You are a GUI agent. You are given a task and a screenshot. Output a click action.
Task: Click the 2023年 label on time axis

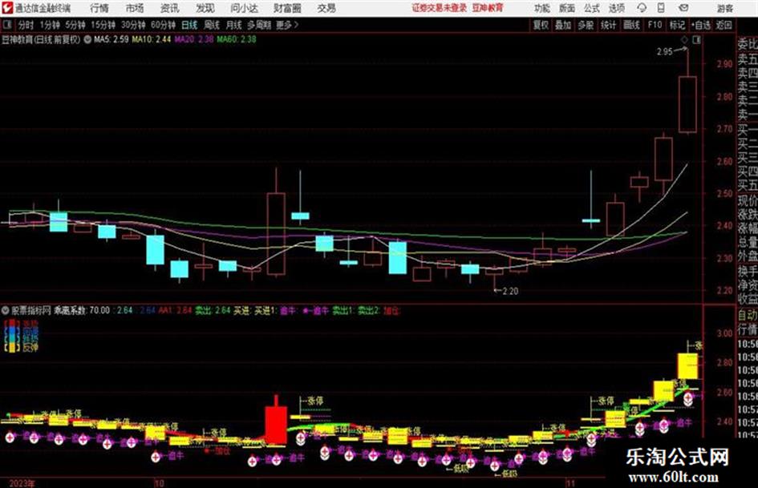point(22,483)
